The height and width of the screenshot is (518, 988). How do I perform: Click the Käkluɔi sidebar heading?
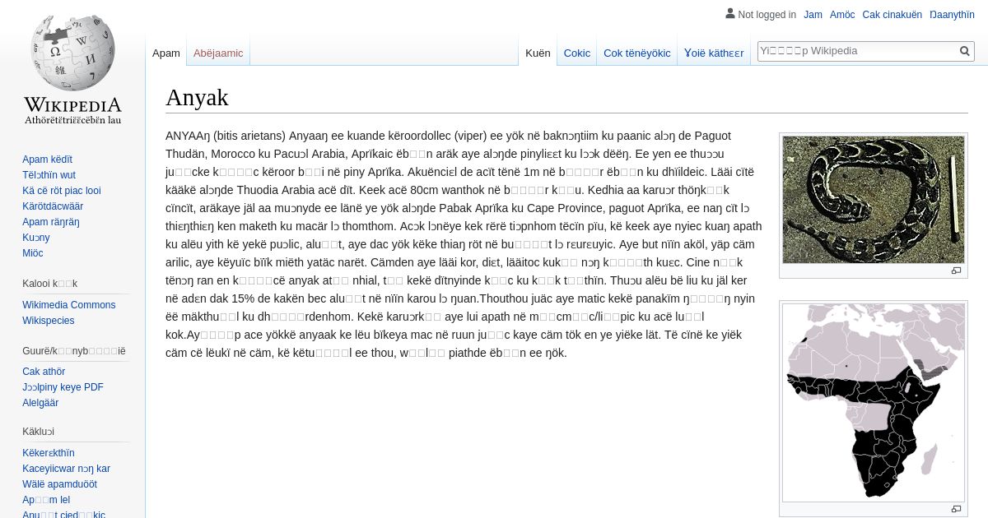[39, 432]
